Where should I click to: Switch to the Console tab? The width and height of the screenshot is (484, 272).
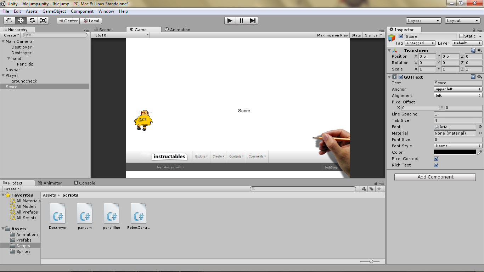[85, 183]
